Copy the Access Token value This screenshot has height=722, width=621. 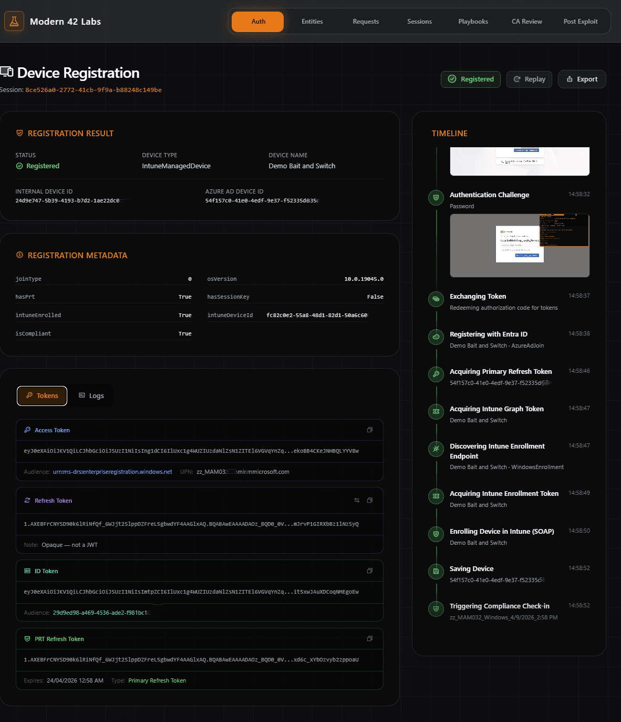click(x=370, y=430)
